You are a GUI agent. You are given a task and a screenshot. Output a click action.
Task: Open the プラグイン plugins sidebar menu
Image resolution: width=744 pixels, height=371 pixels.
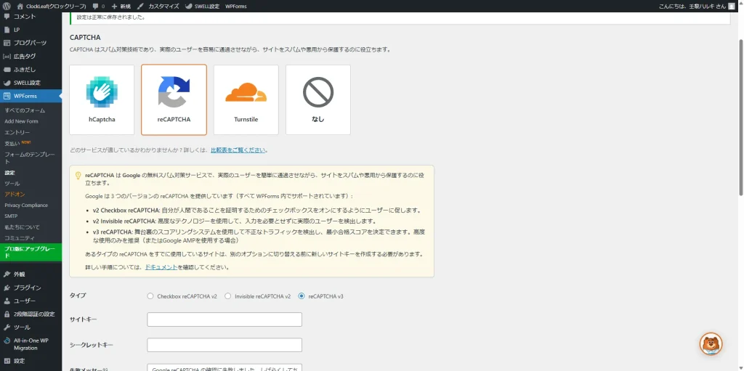(27, 288)
